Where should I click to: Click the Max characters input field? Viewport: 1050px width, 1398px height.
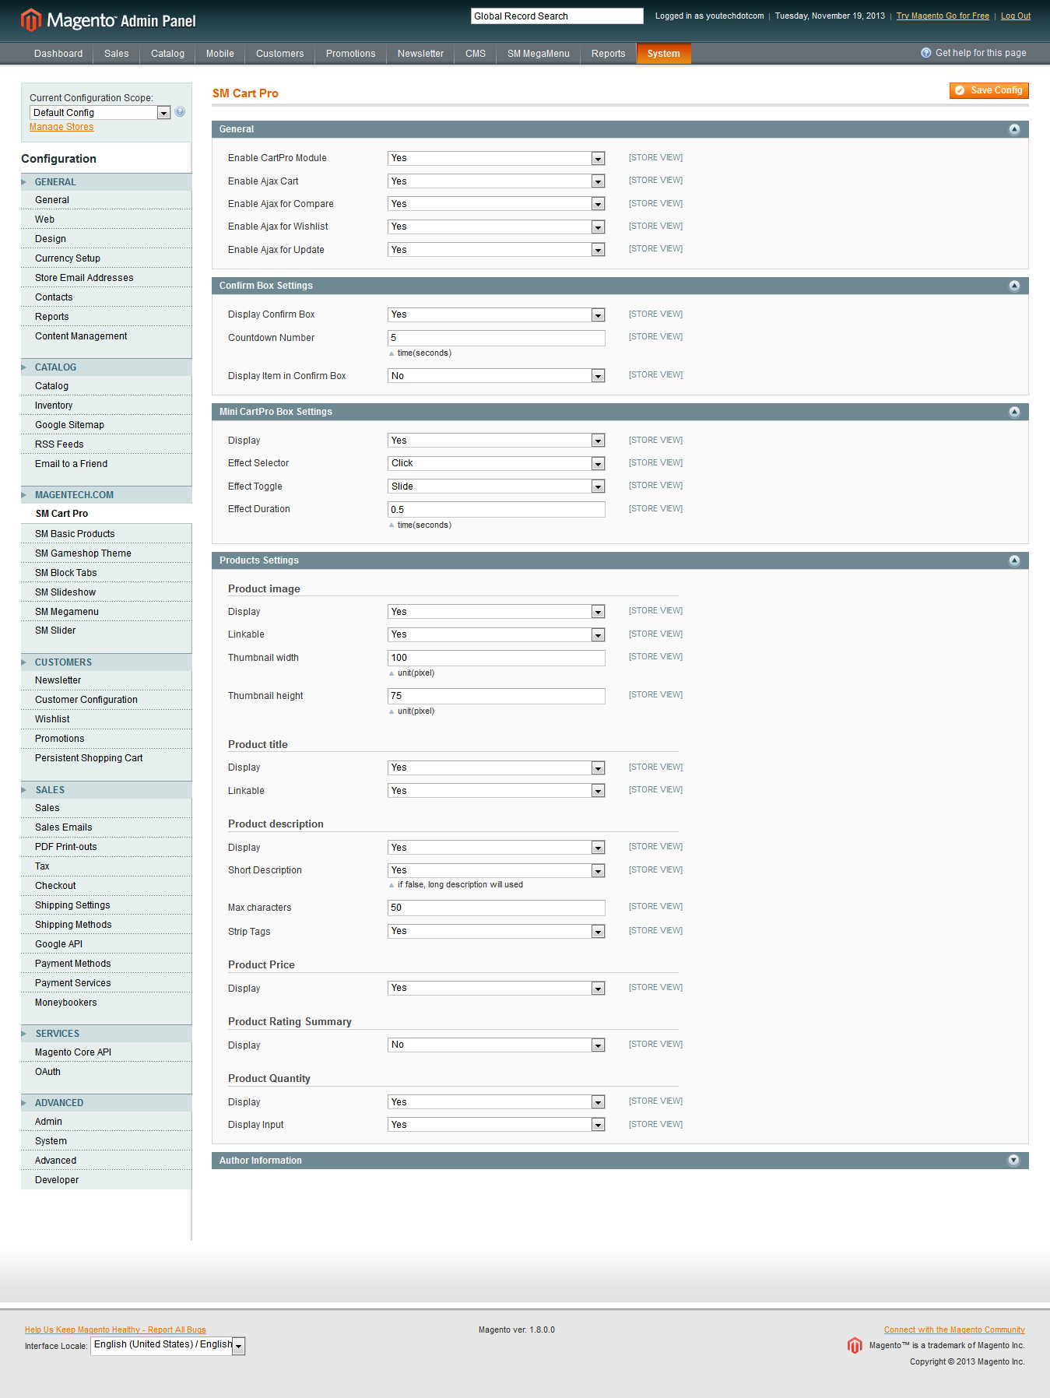point(497,908)
